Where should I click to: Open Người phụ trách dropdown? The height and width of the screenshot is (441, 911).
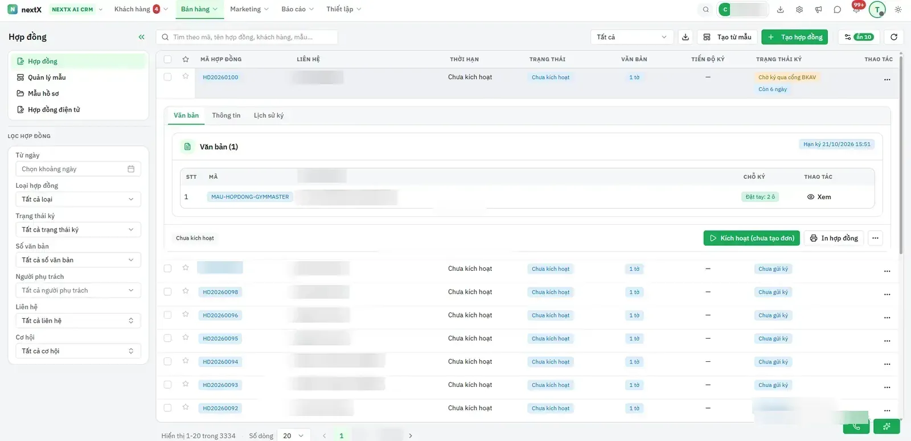[x=78, y=290]
